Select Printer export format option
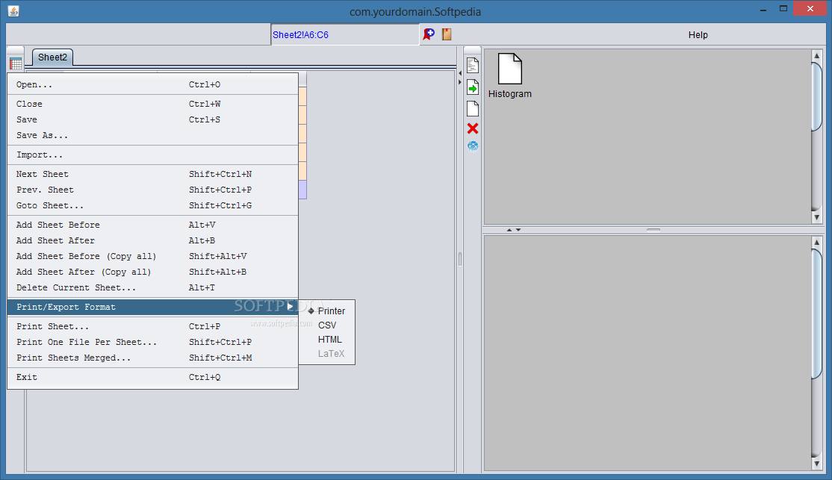 (x=327, y=311)
